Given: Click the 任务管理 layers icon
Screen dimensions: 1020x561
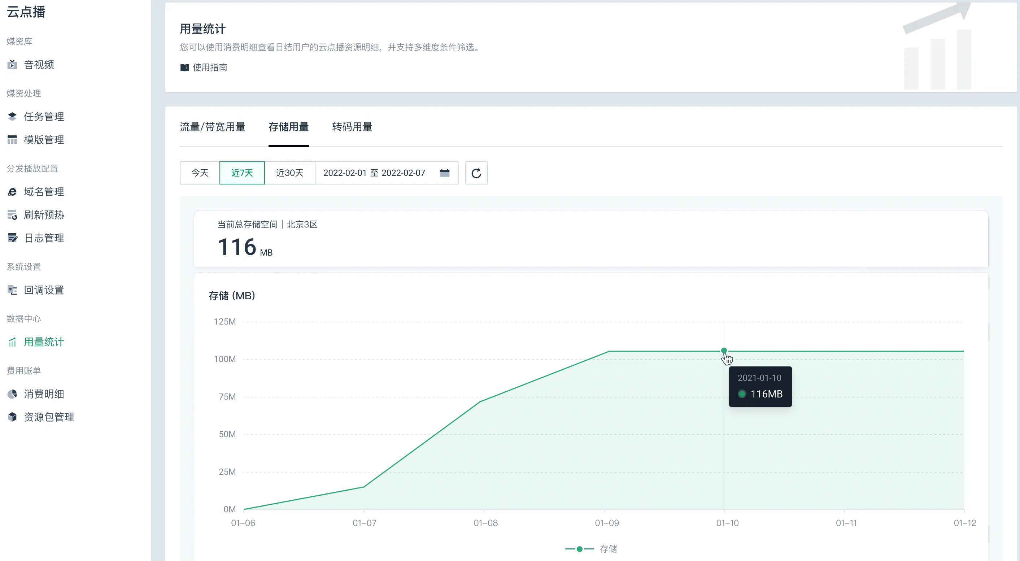Looking at the screenshot, I should tap(12, 116).
